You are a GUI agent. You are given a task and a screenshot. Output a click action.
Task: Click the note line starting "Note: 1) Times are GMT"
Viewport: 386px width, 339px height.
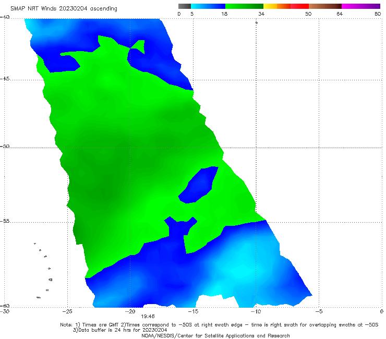pos(219,325)
